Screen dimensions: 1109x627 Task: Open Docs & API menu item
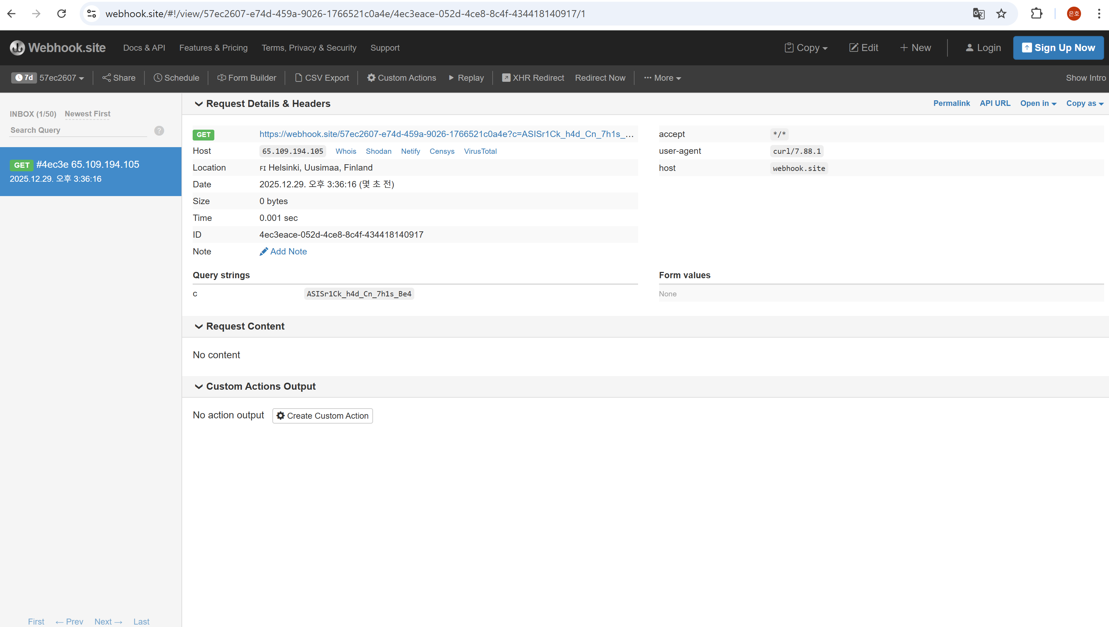tap(144, 48)
